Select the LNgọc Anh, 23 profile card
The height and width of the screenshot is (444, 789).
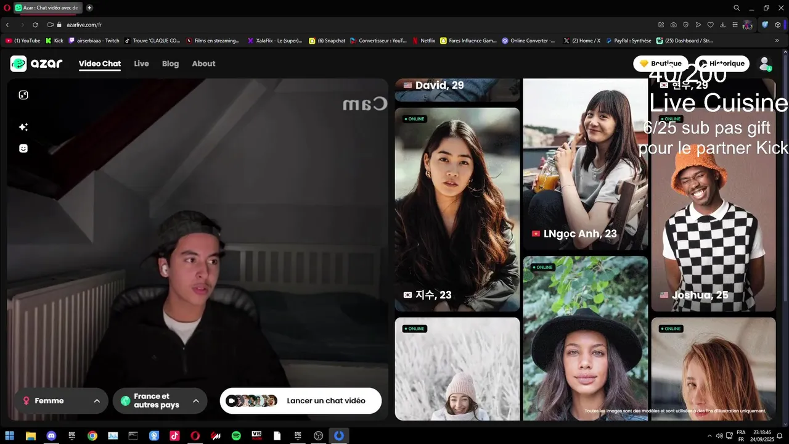click(586, 164)
